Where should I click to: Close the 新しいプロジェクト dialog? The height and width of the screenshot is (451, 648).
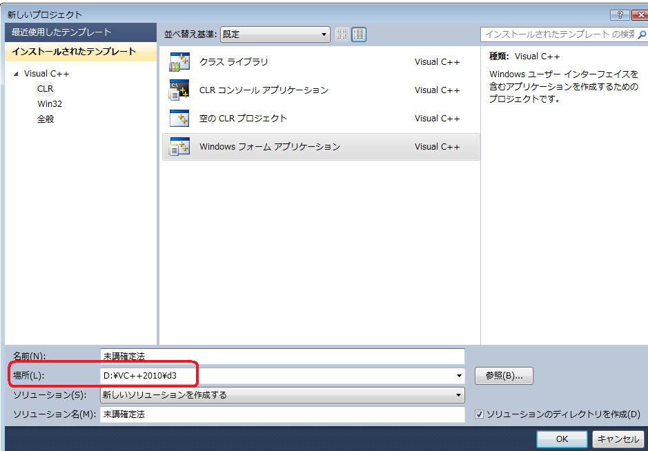tap(641, 15)
